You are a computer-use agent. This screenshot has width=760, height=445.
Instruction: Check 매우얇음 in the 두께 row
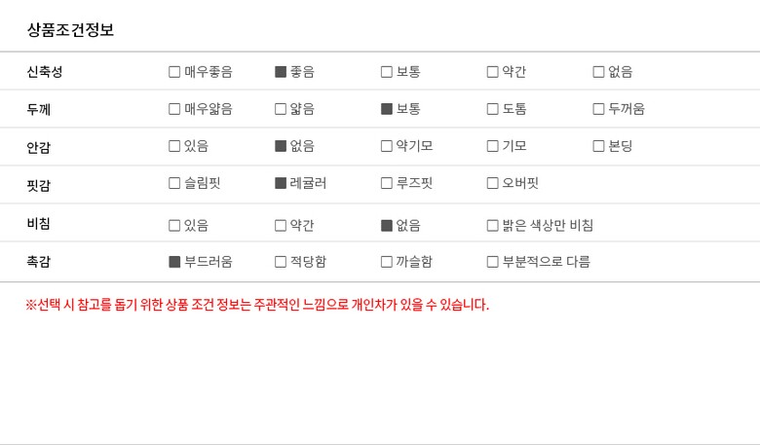pos(174,109)
